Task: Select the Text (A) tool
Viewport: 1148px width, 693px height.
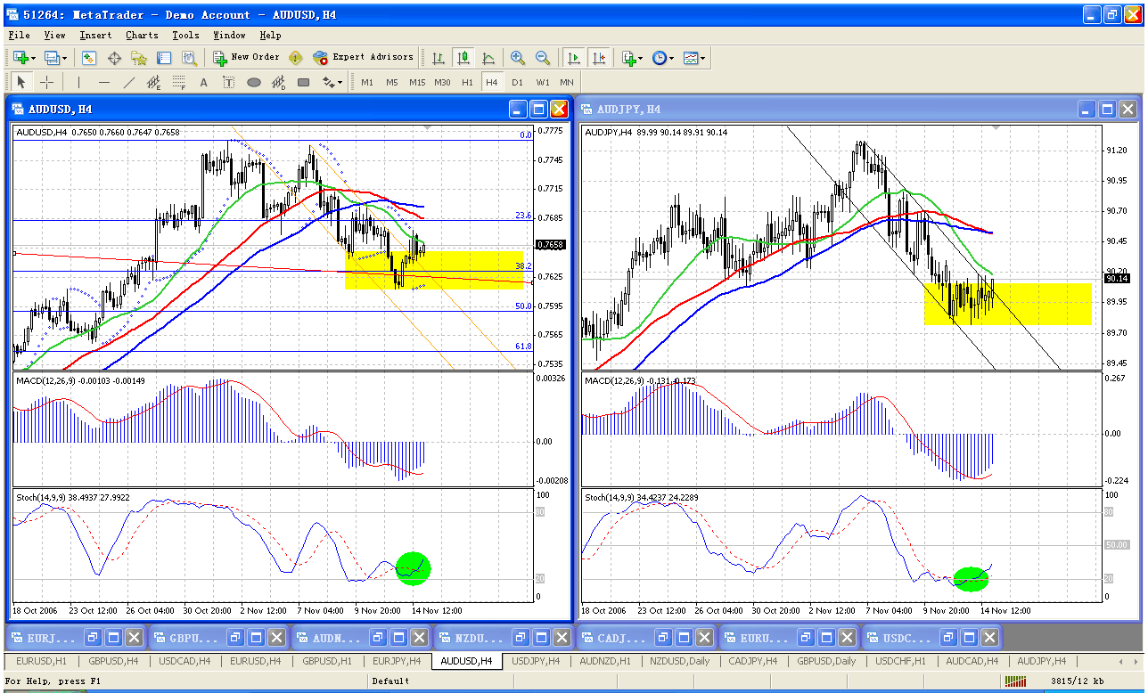Action: tap(203, 82)
